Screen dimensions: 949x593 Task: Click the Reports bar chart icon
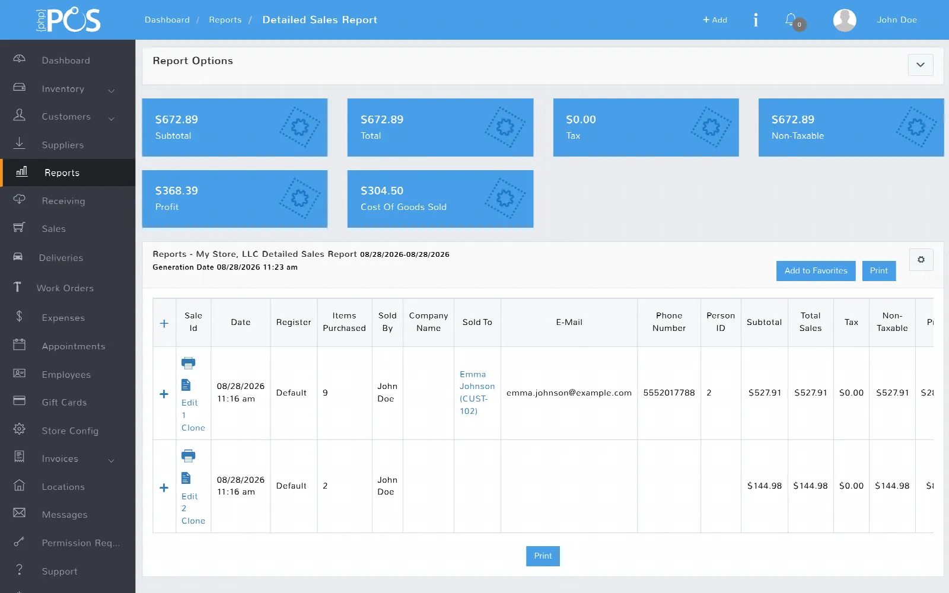22,171
